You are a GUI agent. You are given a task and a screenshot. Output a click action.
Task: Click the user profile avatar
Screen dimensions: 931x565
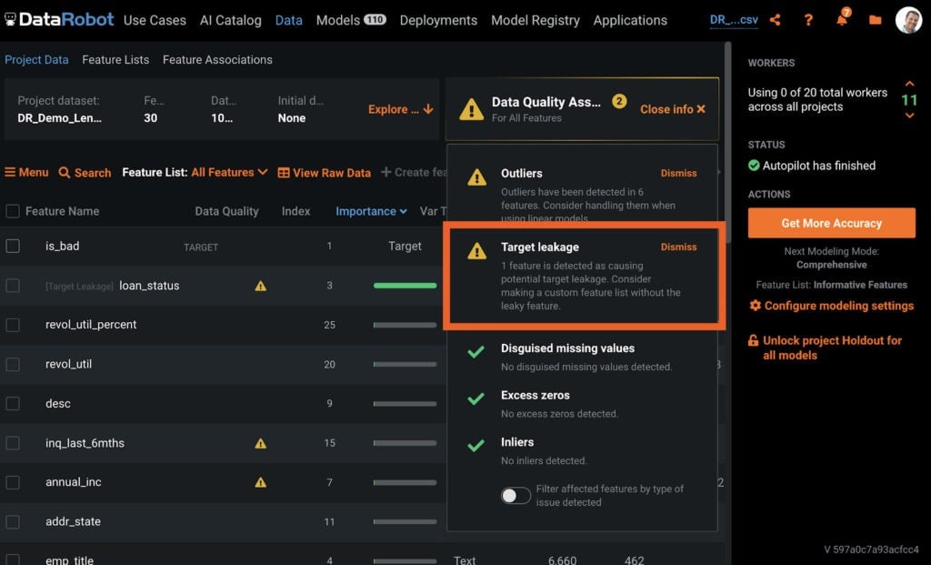coord(908,20)
